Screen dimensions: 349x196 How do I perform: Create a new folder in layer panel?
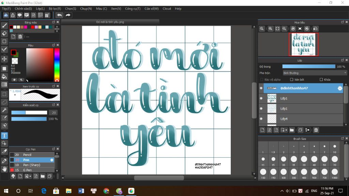tap(292, 130)
